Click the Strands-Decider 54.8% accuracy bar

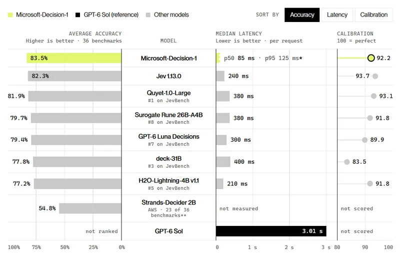click(x=90, y=208)
